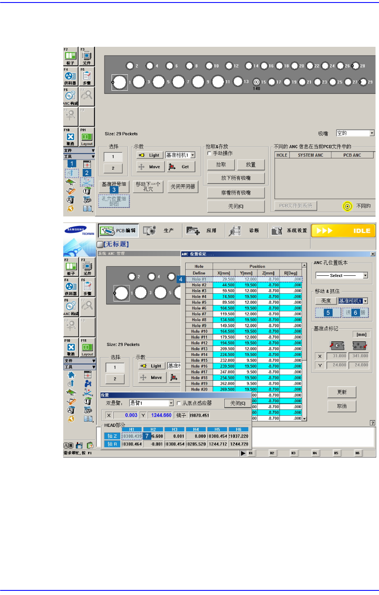
Task: Open F4 供料器 feeder icon in upper screenshot
Action: click(71, 76)
